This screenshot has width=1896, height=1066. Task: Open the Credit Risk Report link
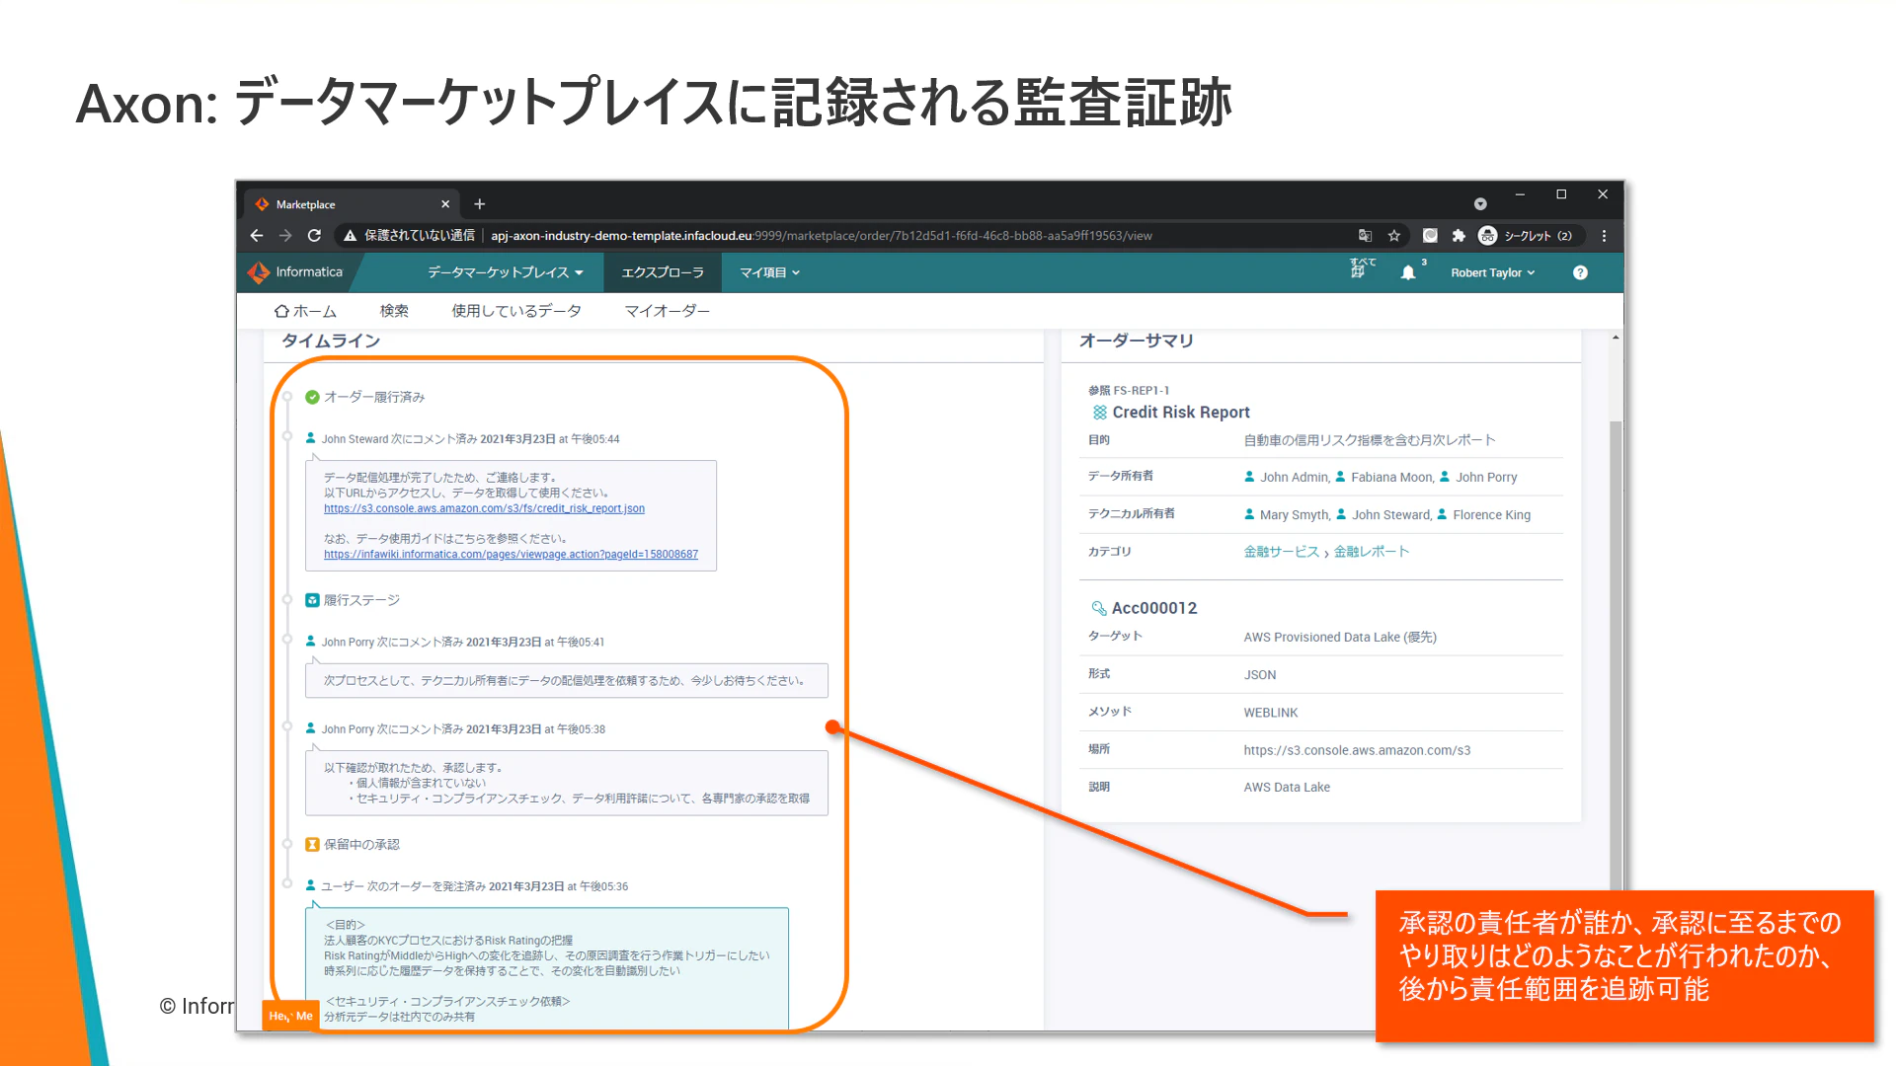(x=1181, y=413)
